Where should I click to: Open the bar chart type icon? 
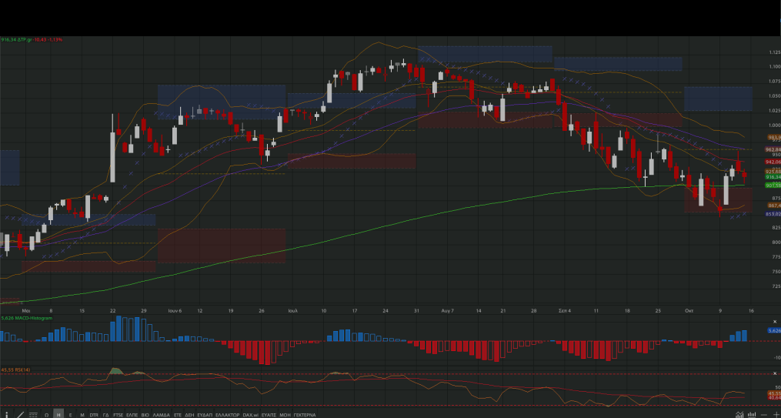click(x=752, y=414)
